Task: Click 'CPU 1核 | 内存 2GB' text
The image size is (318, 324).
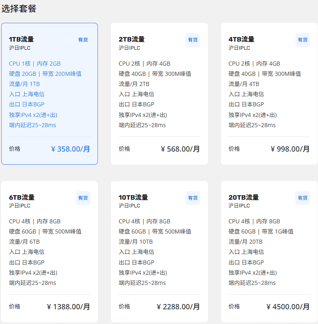Action: tap(35, 64)
